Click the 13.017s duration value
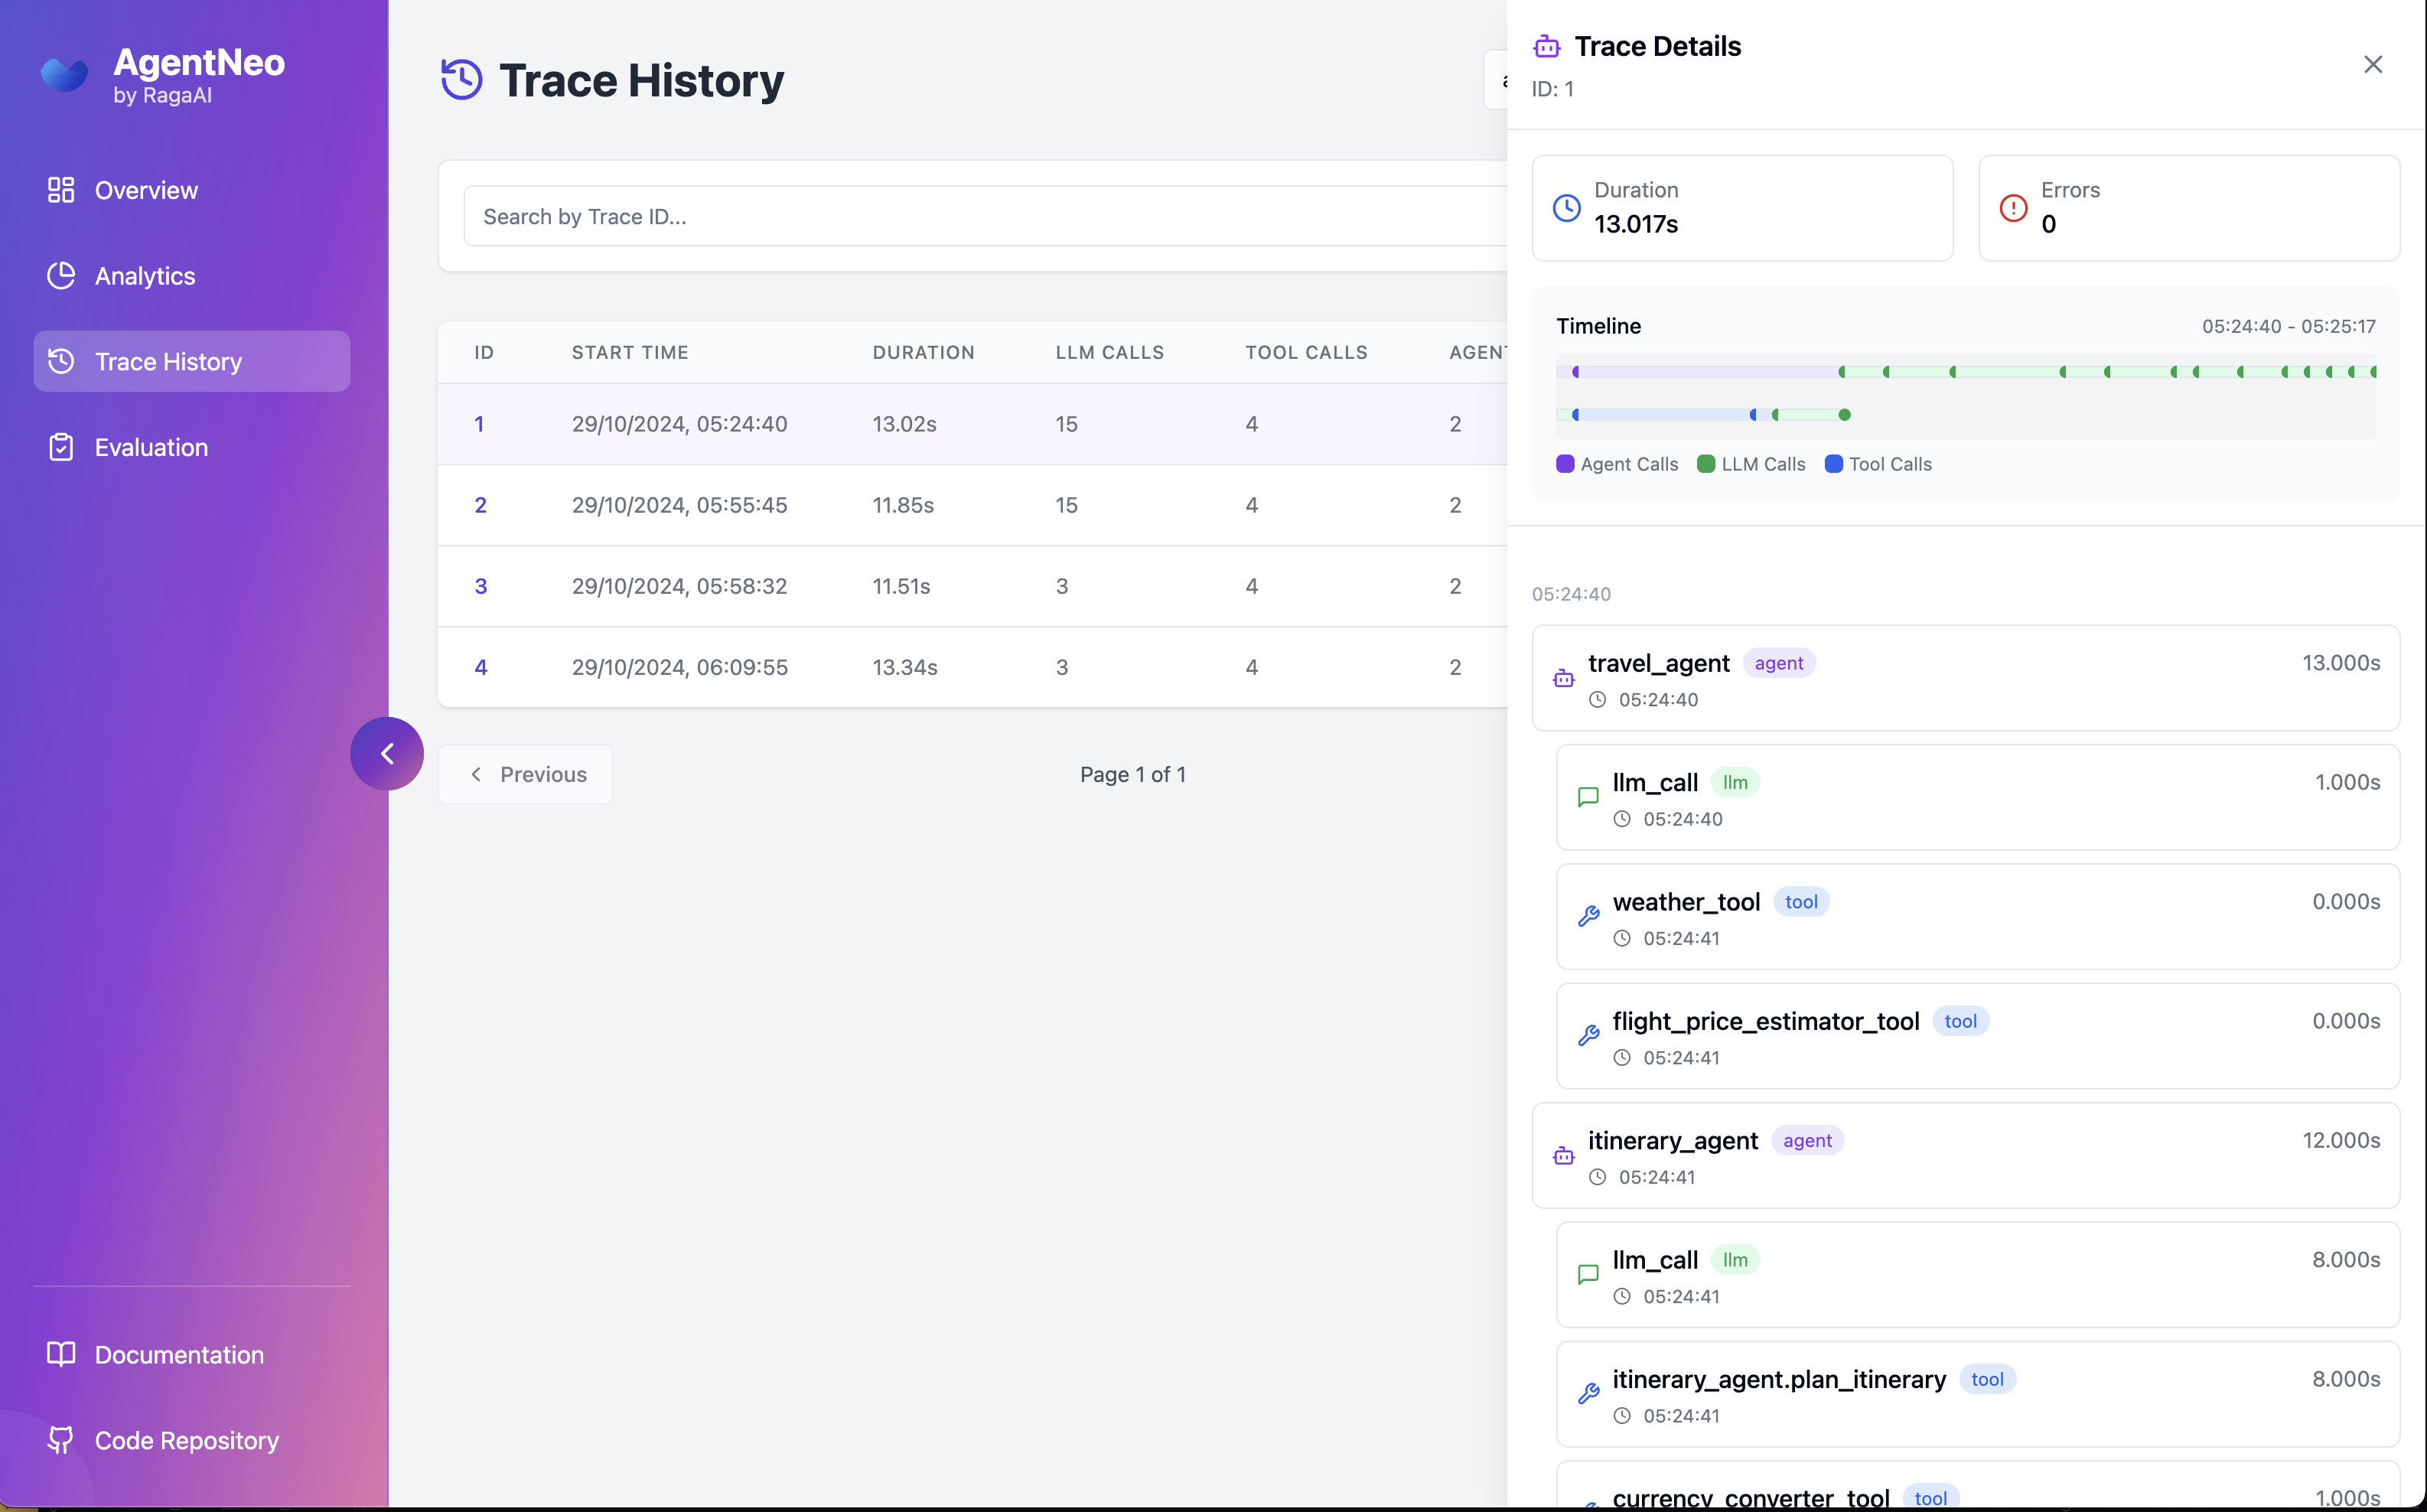The width and height of the screenshot is (2427, 1512). pyautogui.click(x=1636, y=224)
